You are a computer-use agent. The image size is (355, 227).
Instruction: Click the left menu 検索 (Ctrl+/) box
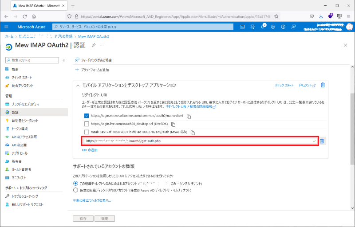click(x=32, y=60)
